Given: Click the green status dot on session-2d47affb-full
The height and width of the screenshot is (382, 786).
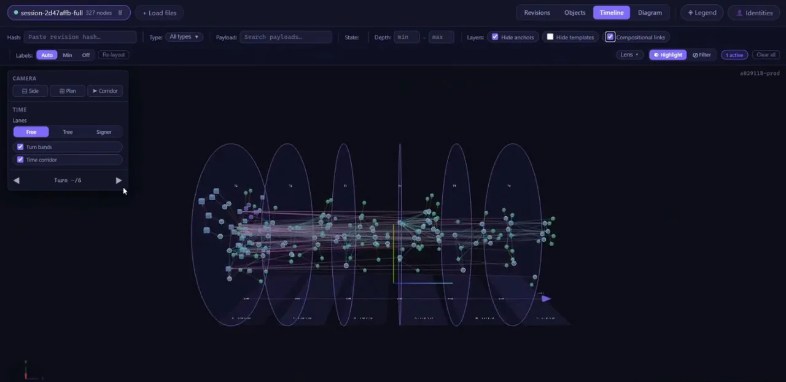Looking at the screenshot, I should [x=17, y=12].
